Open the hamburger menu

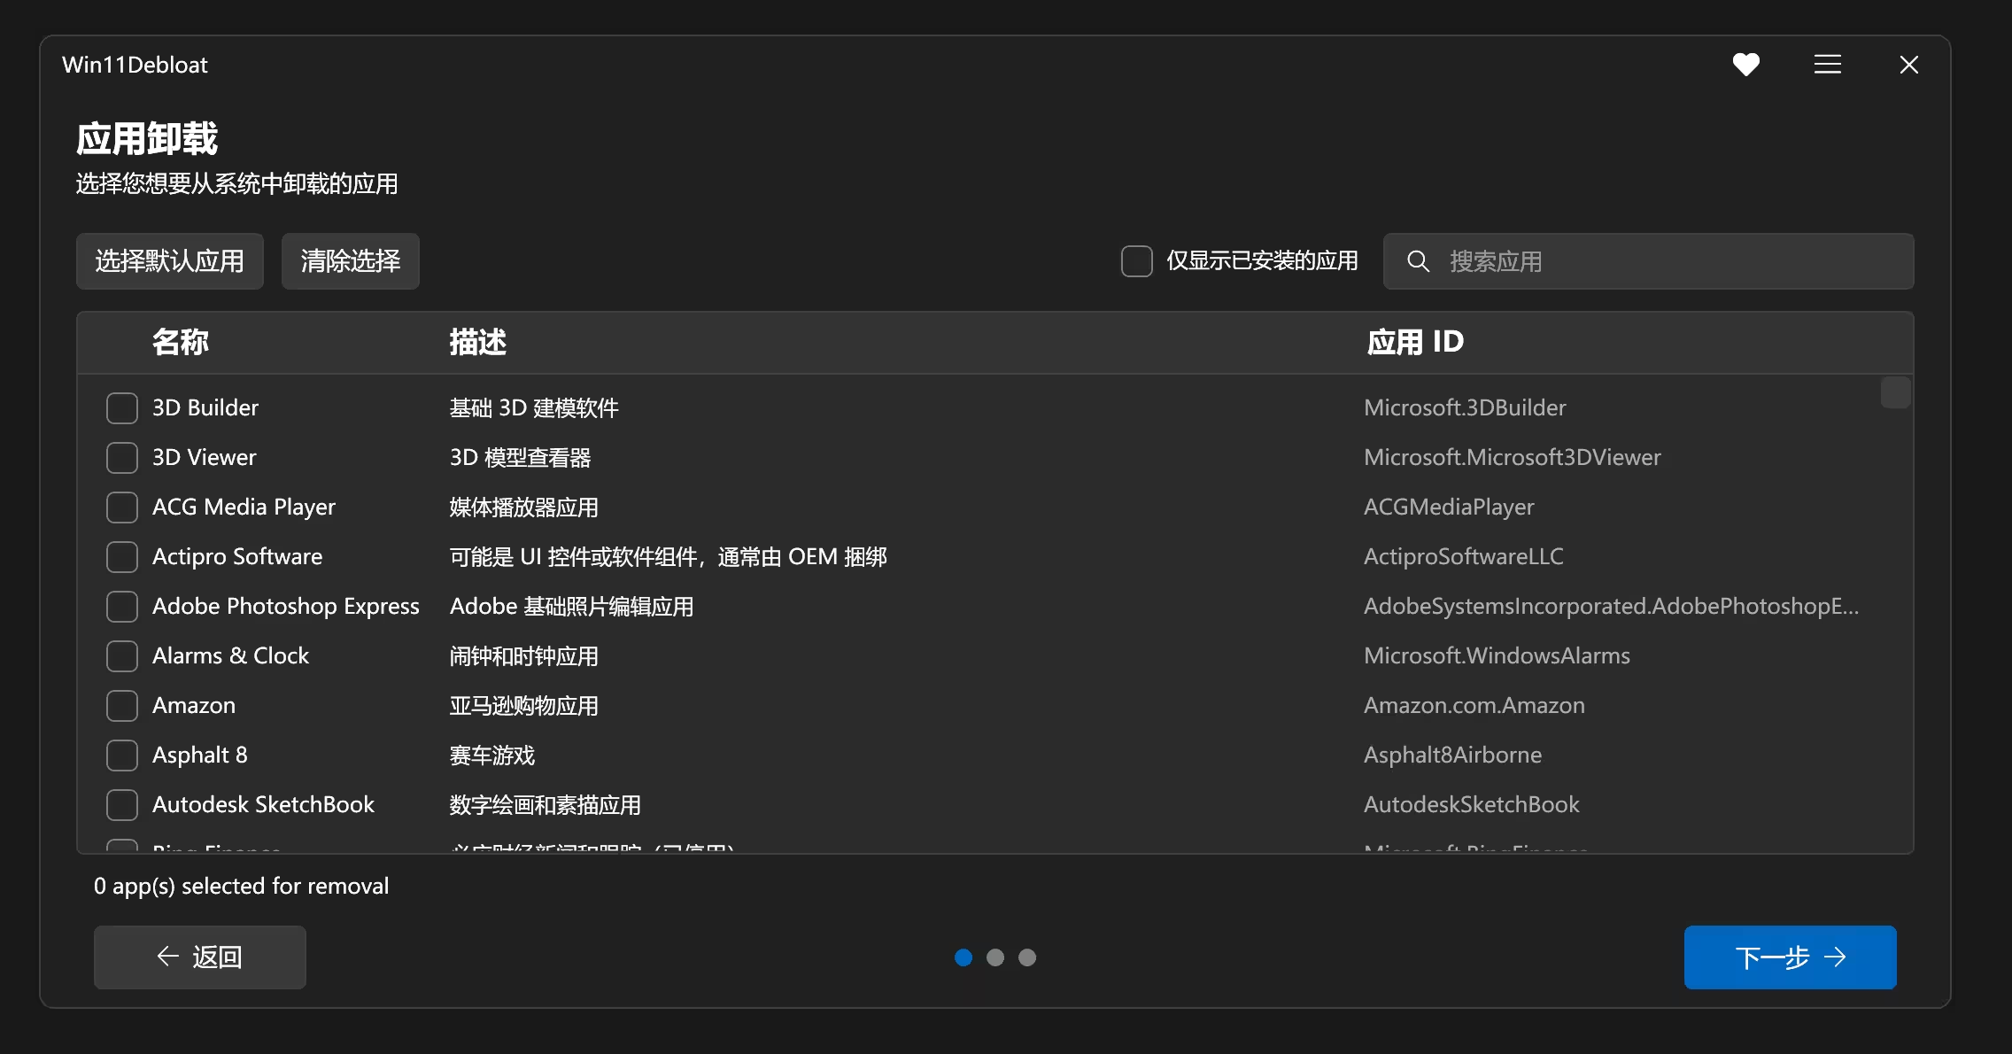tap(1827, 64)
